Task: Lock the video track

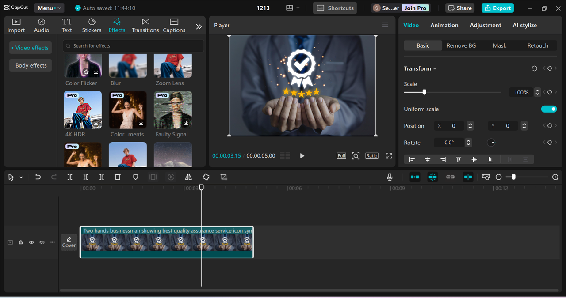Action: coord(21,242)
